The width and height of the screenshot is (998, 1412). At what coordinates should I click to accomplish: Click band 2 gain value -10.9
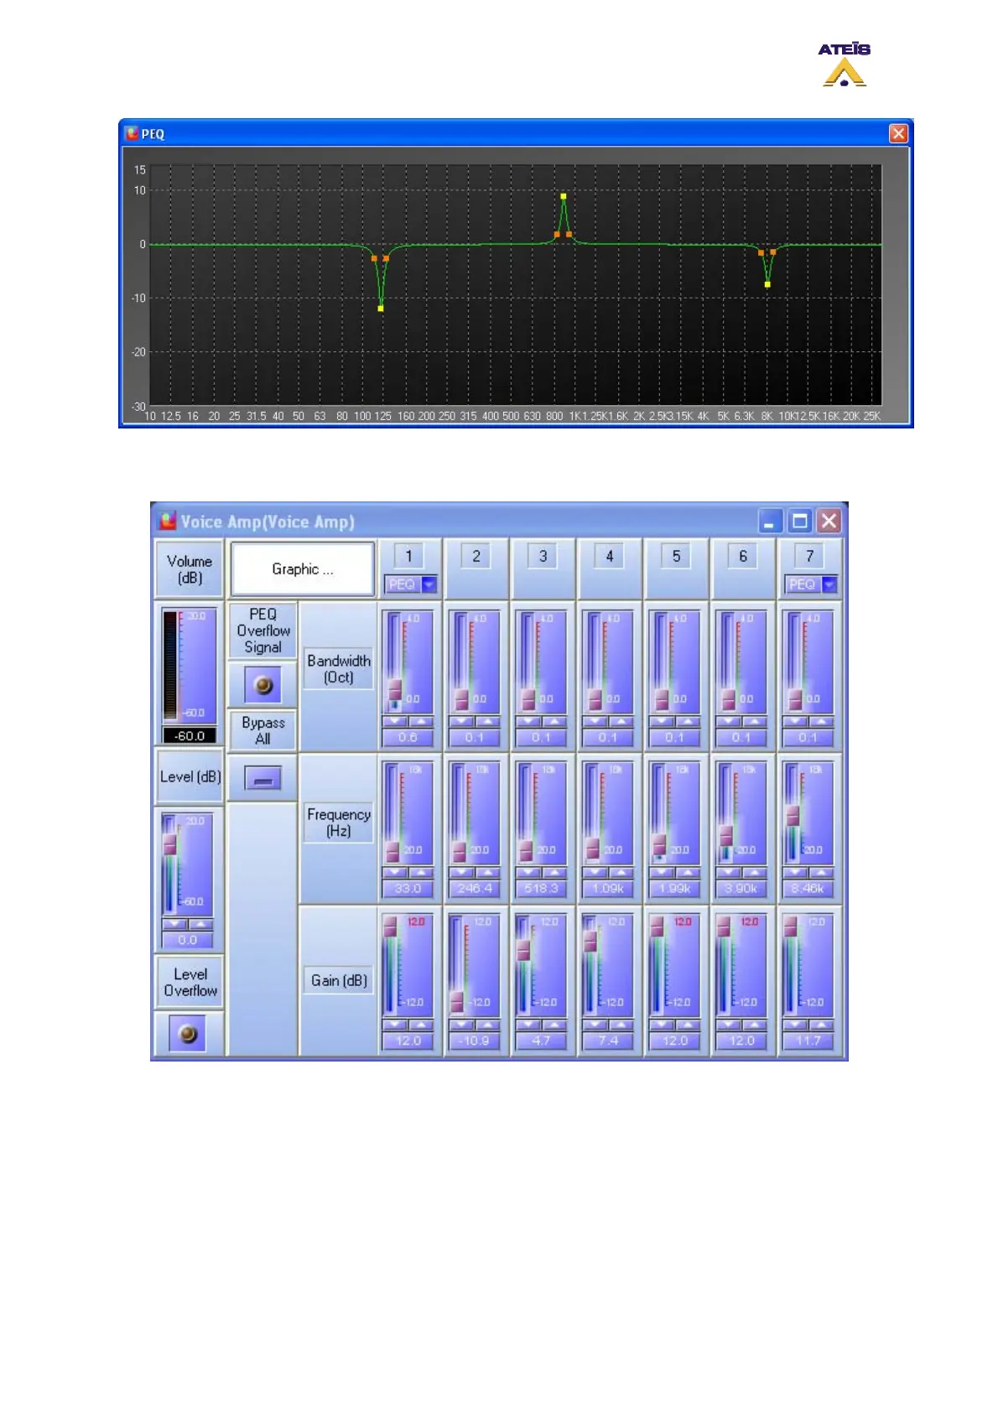475,1041
